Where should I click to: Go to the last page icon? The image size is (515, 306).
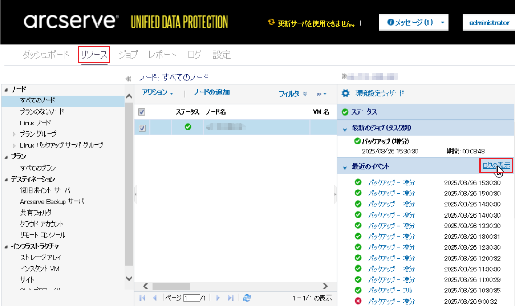(x=231, y=298)
